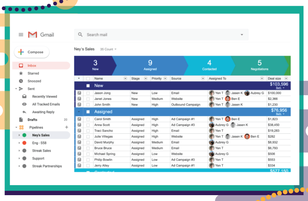Open Philip Bowlin box icon
308x201 pixels.
coord(79,160)
